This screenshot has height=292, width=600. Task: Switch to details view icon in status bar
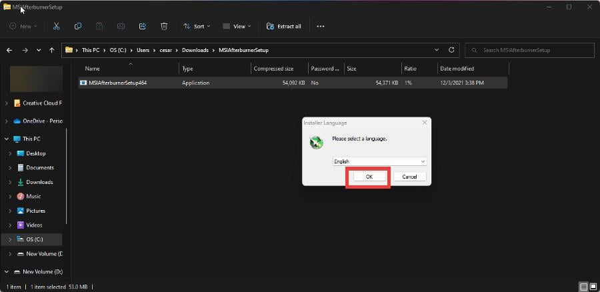click(583, 287)
